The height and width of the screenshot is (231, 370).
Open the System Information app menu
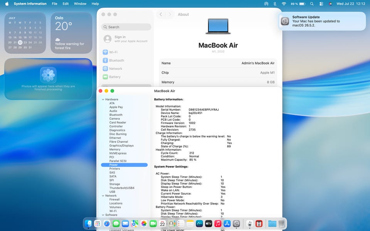30,4
